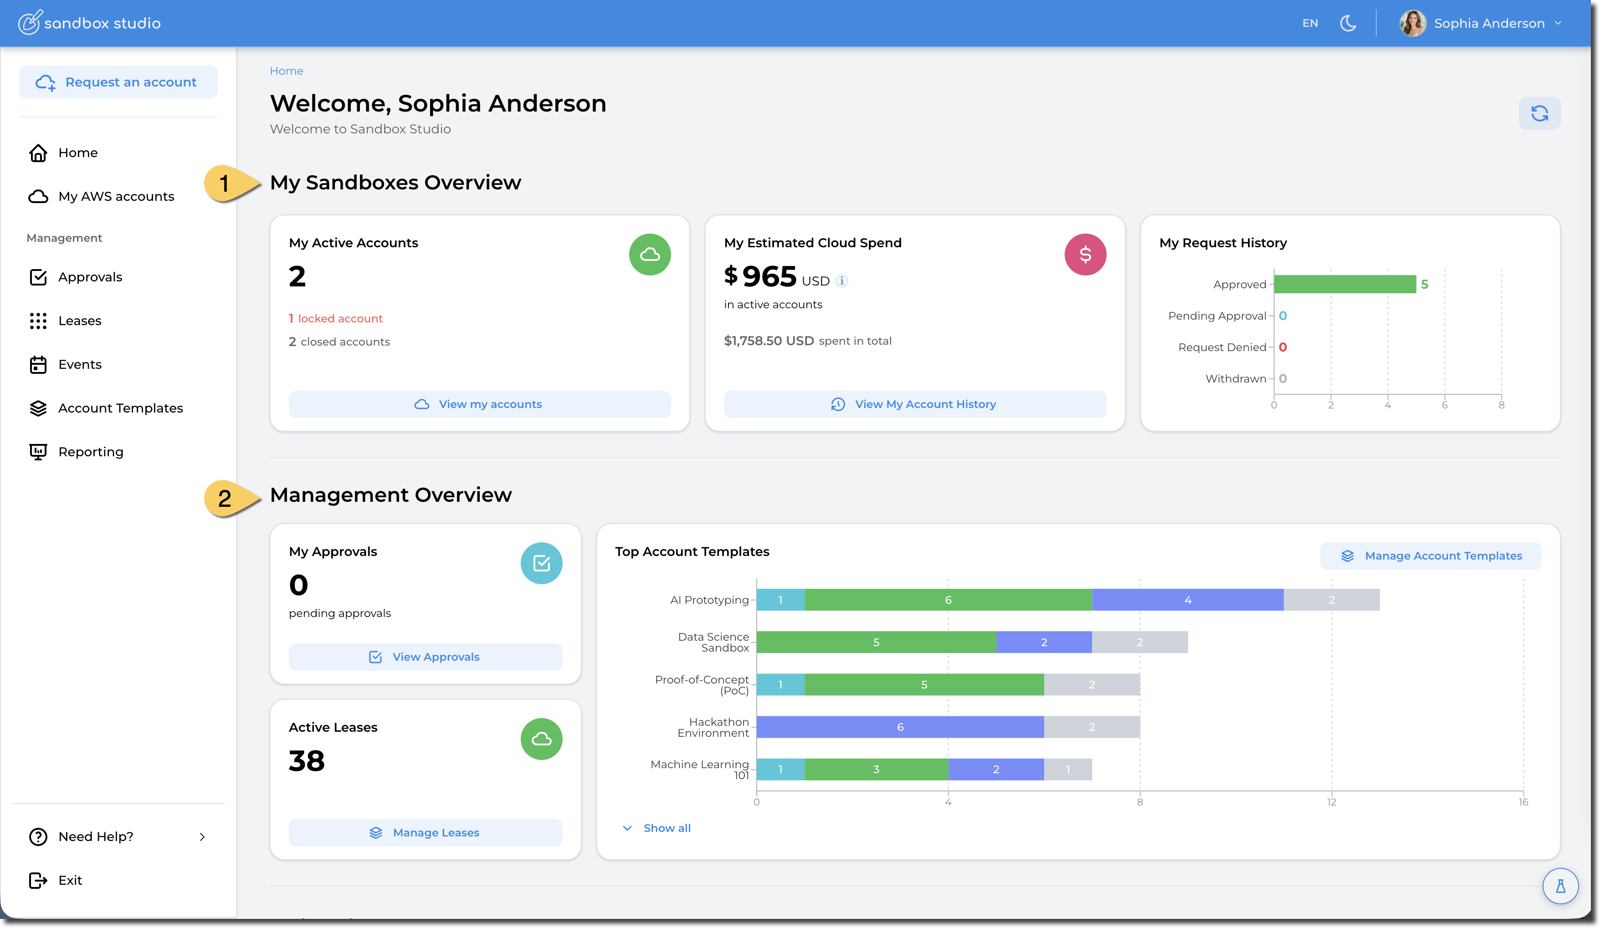Click the Sandbox Studio logo
This screenshot has height=928, width=1600.
pyautogui.click(x=89, y=23)
